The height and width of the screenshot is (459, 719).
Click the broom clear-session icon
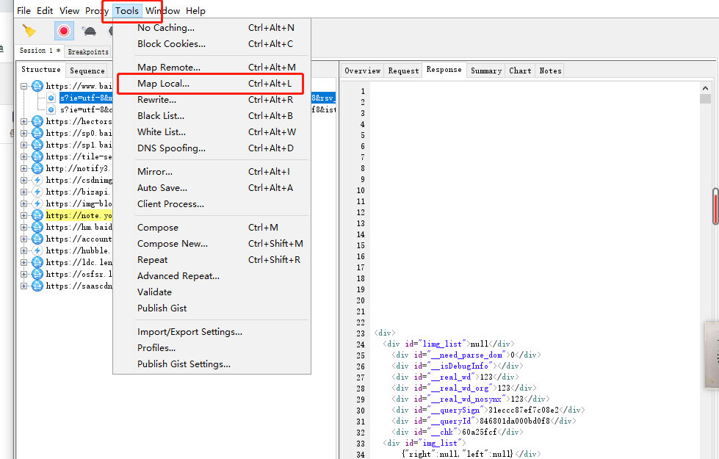tap(29, 31)
